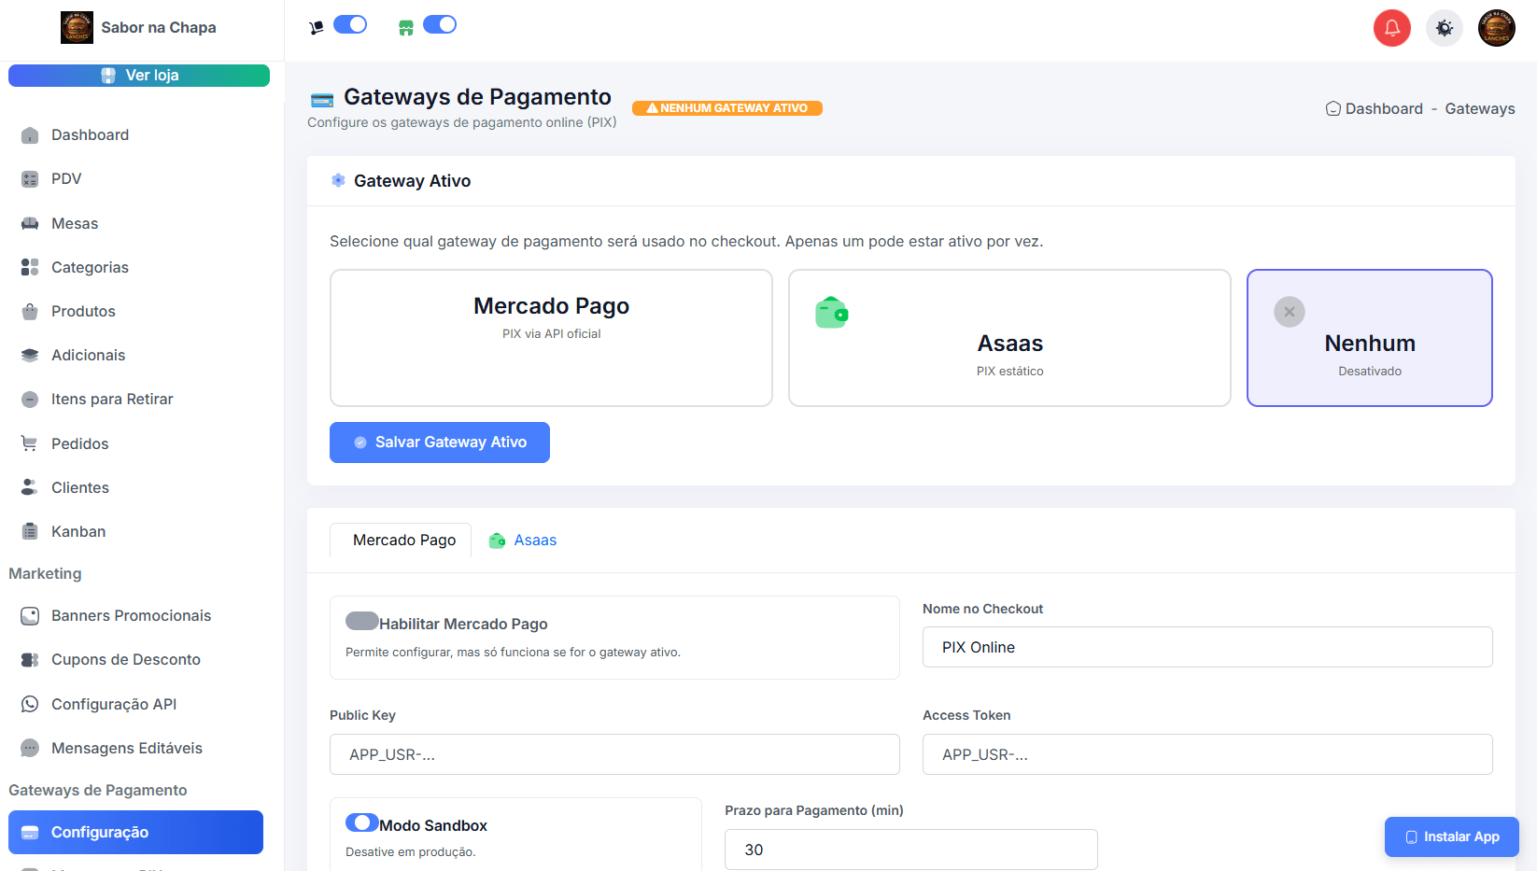Open Pedidos in the sidebar

135,444
